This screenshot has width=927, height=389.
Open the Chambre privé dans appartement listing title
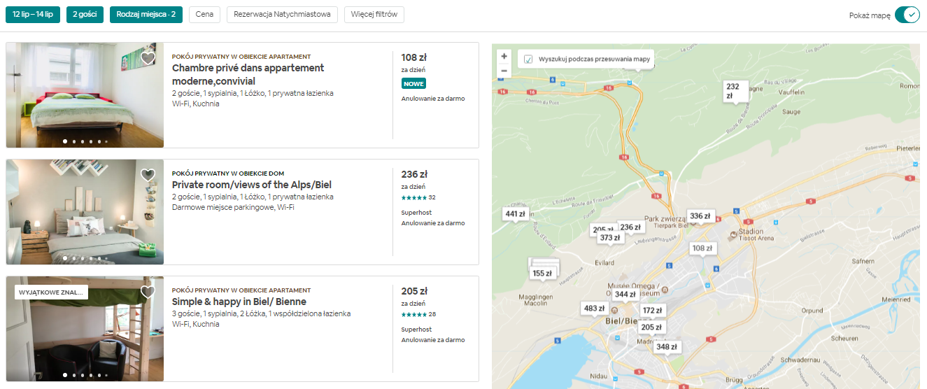(x=248, y=74)
